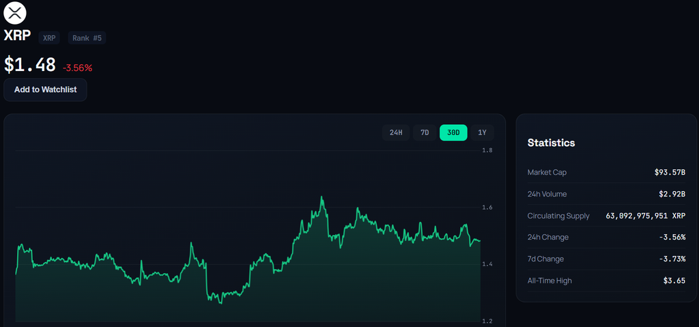Image resolution: width=699 pixels, height=327 pixels.
Task: Click the Market Cap label
Action: (x=547, y=172)
